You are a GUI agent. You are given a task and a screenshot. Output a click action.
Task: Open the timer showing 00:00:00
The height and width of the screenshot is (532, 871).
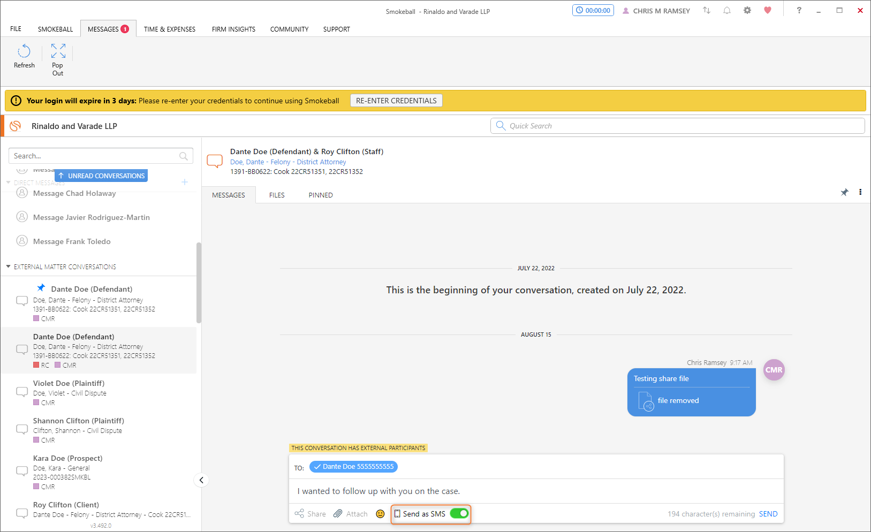pyautogui.click(x=593, y=10)
